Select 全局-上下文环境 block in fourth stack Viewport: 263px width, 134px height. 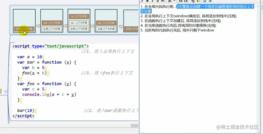pos(106,29)
